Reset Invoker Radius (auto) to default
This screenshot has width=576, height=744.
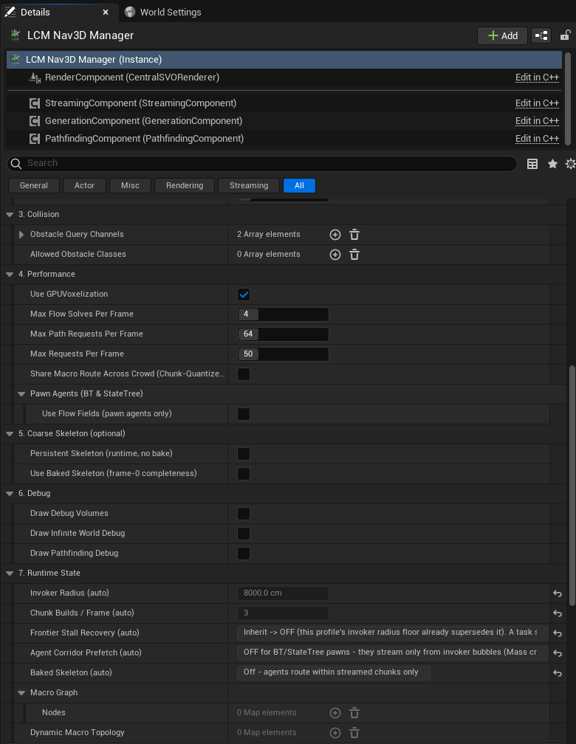click(558, 593)
